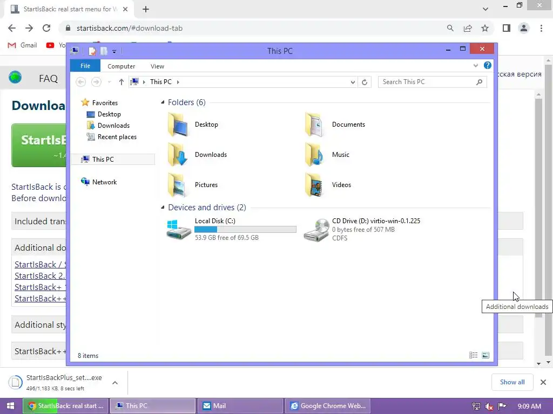The image size is (553, 414).
Task: Open the Music folder icon
Action: [314, 155]
